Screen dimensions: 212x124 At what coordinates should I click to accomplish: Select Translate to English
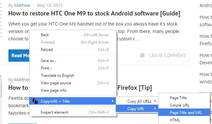pyautogui.click(x=73, y=76)
